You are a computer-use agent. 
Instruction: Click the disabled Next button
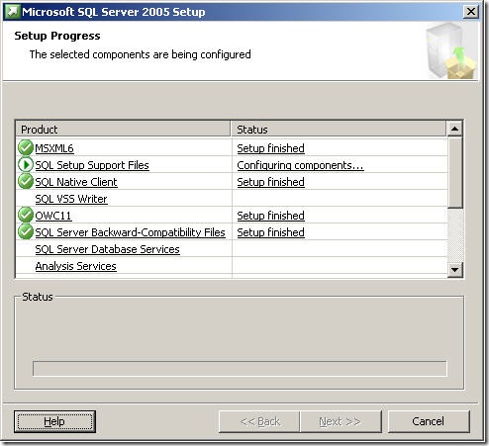(341, 421)
